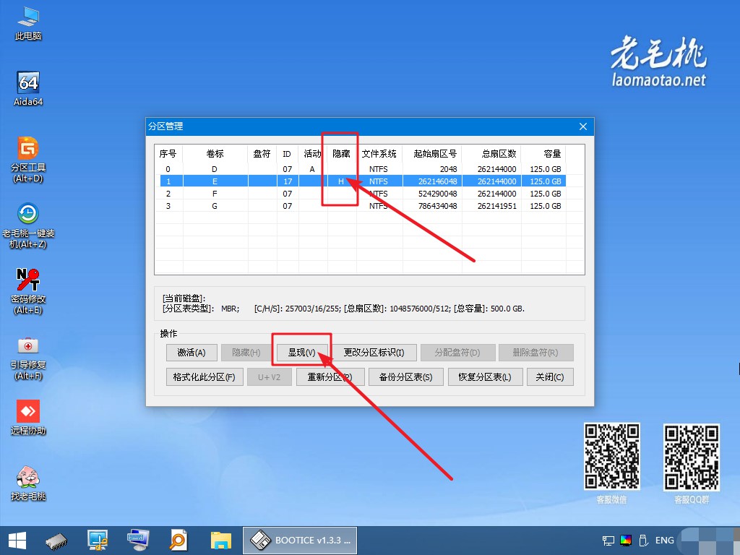This screenshot has height=555, width=740.
Task: Open File Explorer from the taskbar
Action: pyautogui.click(x=221, y=541)
